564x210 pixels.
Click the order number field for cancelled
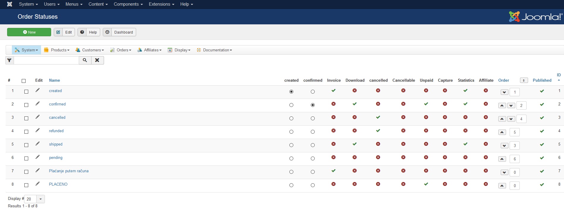click(x=521, y=119)
